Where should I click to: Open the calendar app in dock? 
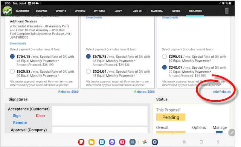click(102, 142)
